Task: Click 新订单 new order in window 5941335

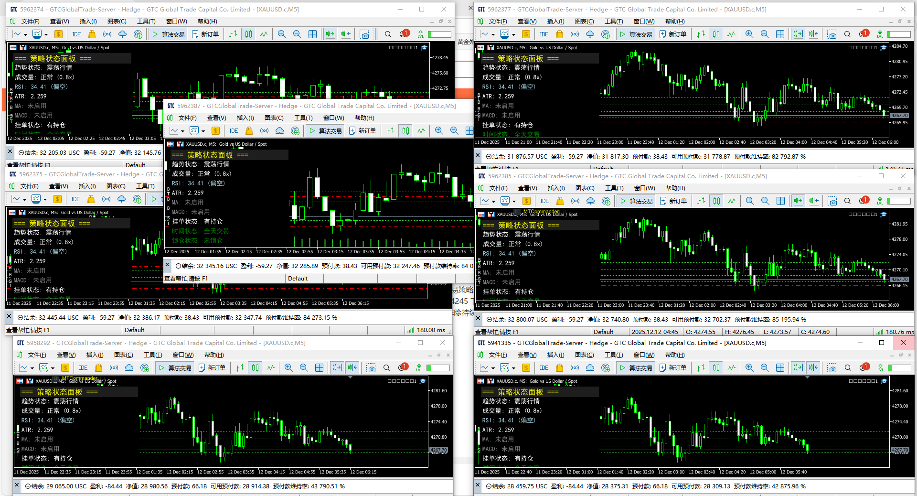Action: pyautogui.click(x=673, y=368)
